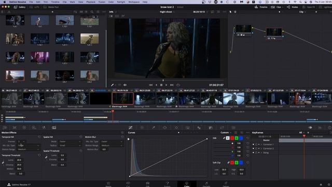Viewport: 332px width, 187px height.
Task: Go to project manager home icon
Action: tap(321, 184)
